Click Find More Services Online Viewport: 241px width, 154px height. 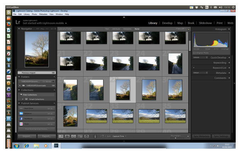click(37, 129)
